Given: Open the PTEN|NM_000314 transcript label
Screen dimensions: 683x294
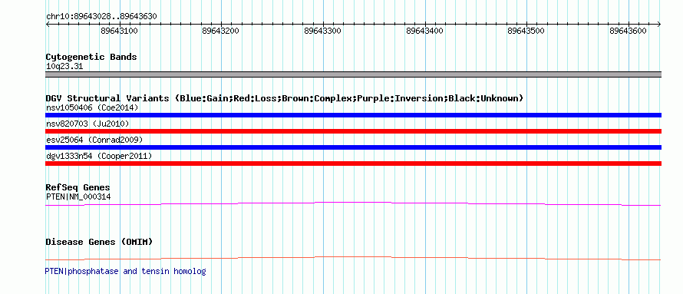Looking at the screenshot, I should click(78, 197).
